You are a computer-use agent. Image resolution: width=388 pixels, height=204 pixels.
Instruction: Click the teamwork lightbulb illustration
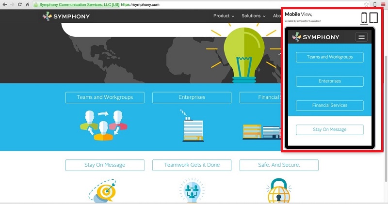point(192,190)
